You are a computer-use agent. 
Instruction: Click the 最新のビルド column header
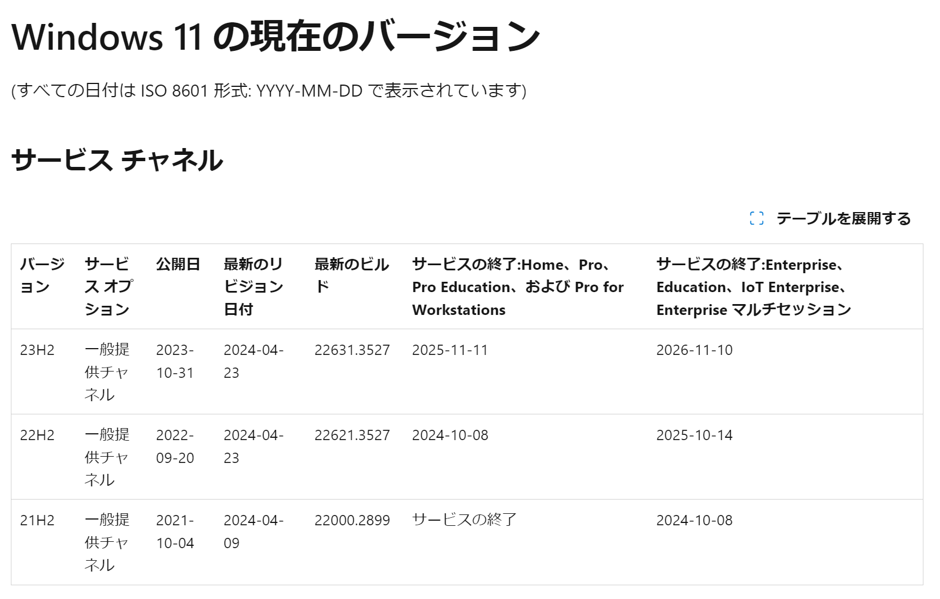(x=351, y=275)
